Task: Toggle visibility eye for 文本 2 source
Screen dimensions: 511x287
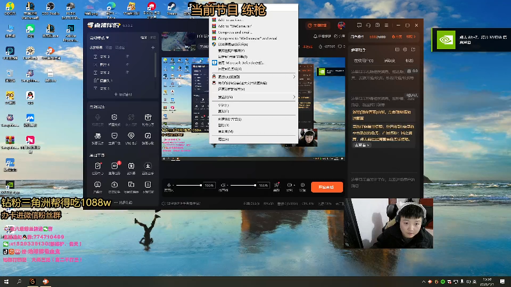Action: 127,72
